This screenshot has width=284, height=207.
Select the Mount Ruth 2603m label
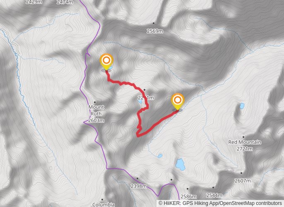[x=96, y=114]
